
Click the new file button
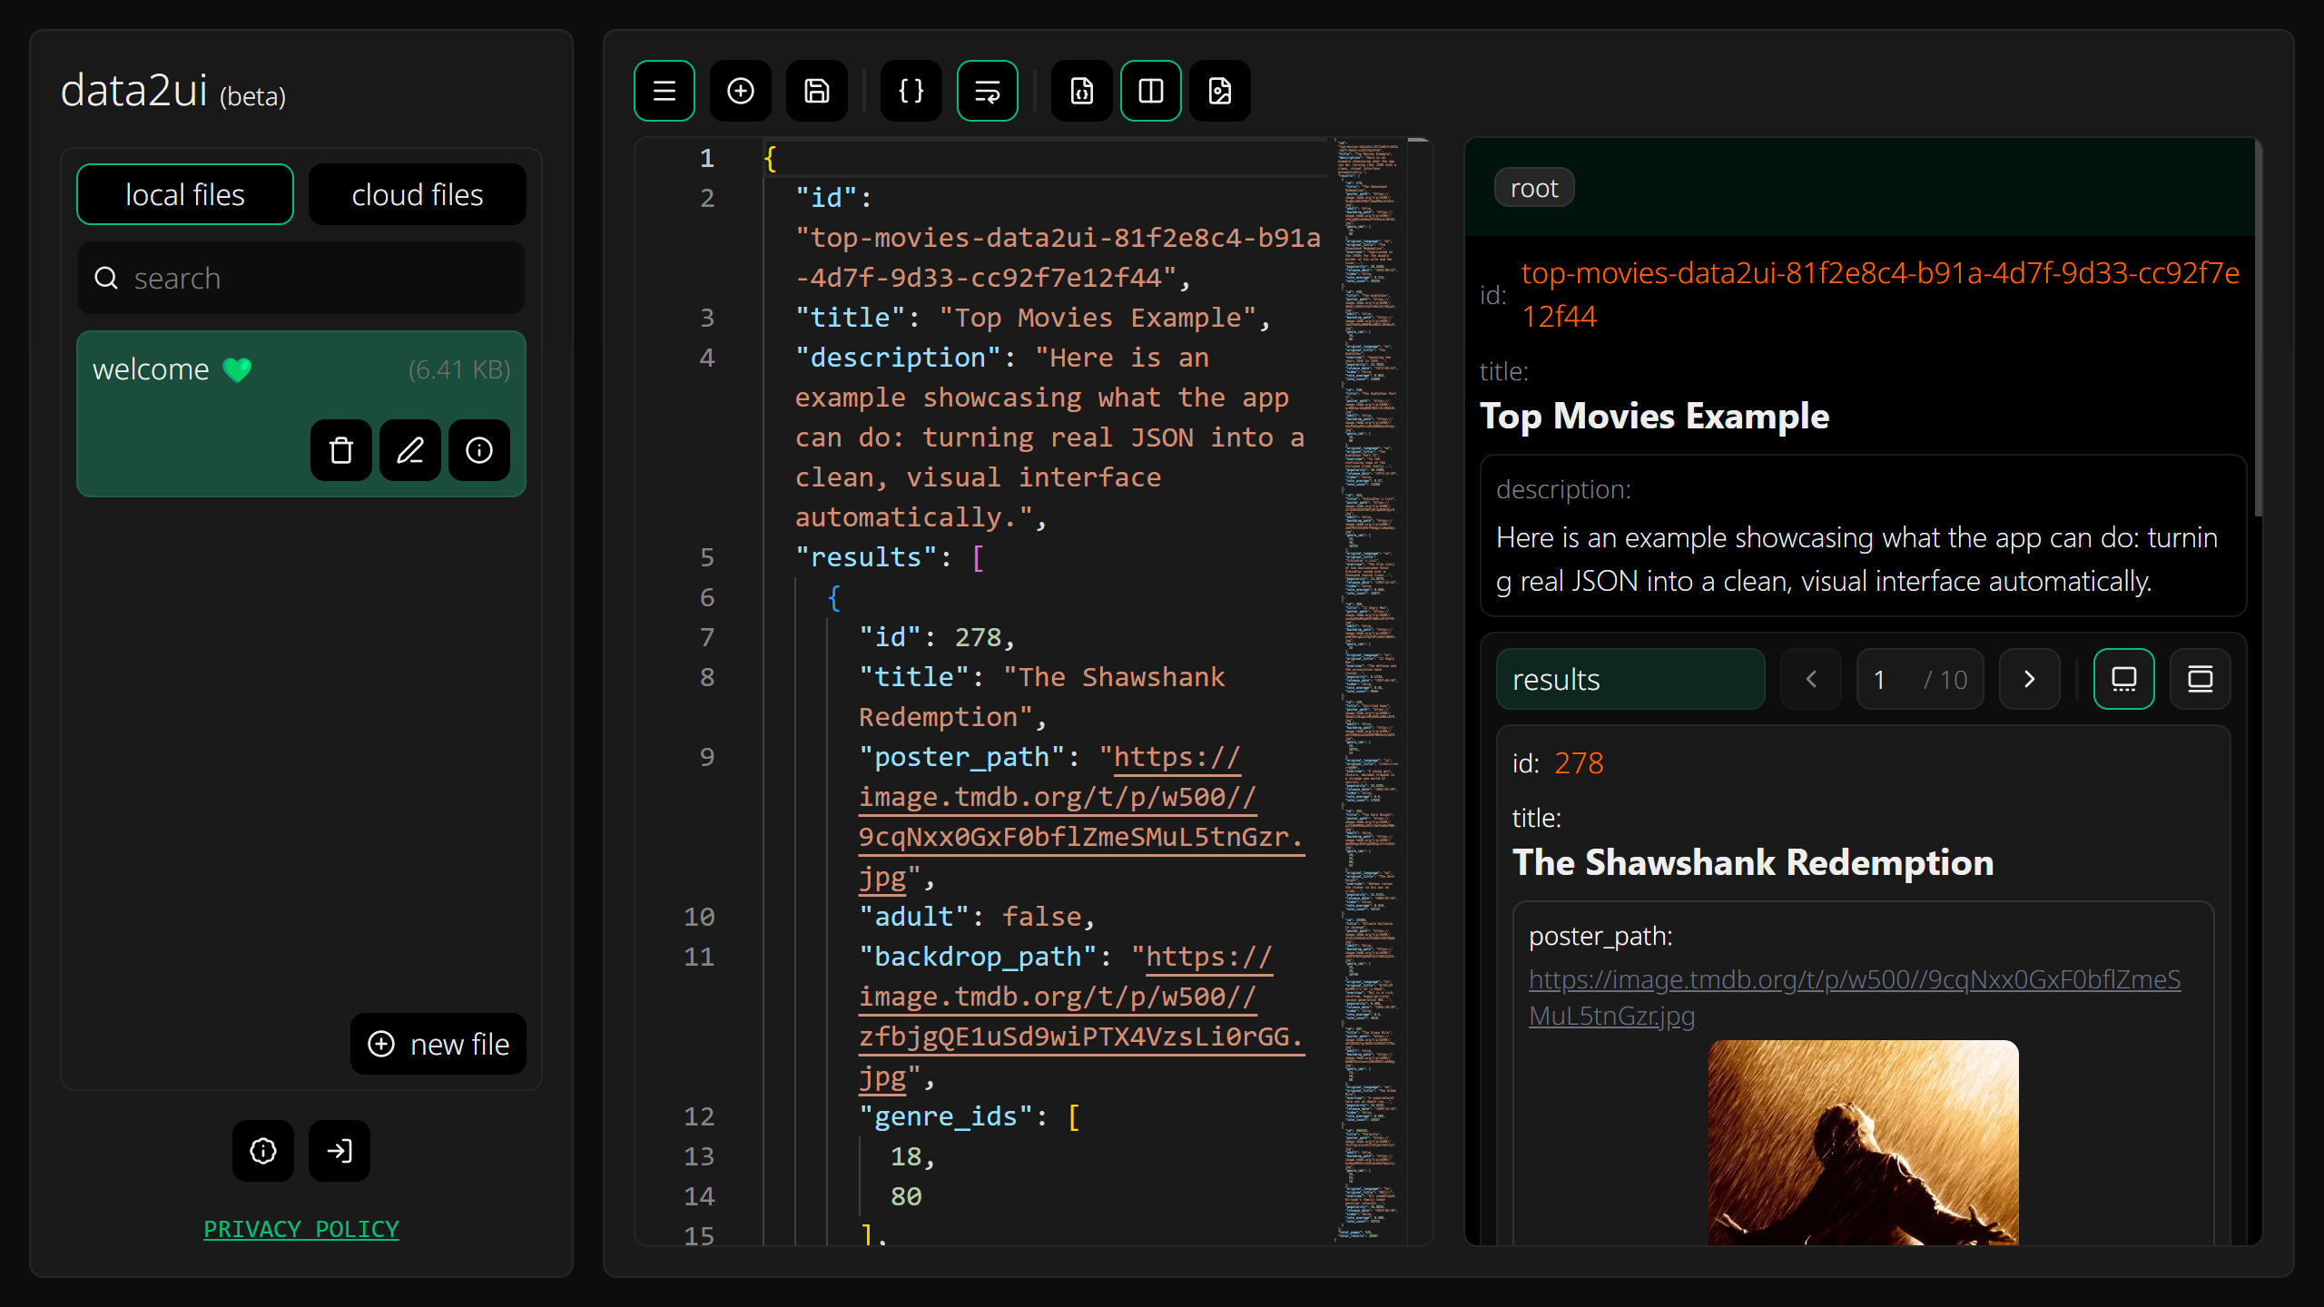438,1044
